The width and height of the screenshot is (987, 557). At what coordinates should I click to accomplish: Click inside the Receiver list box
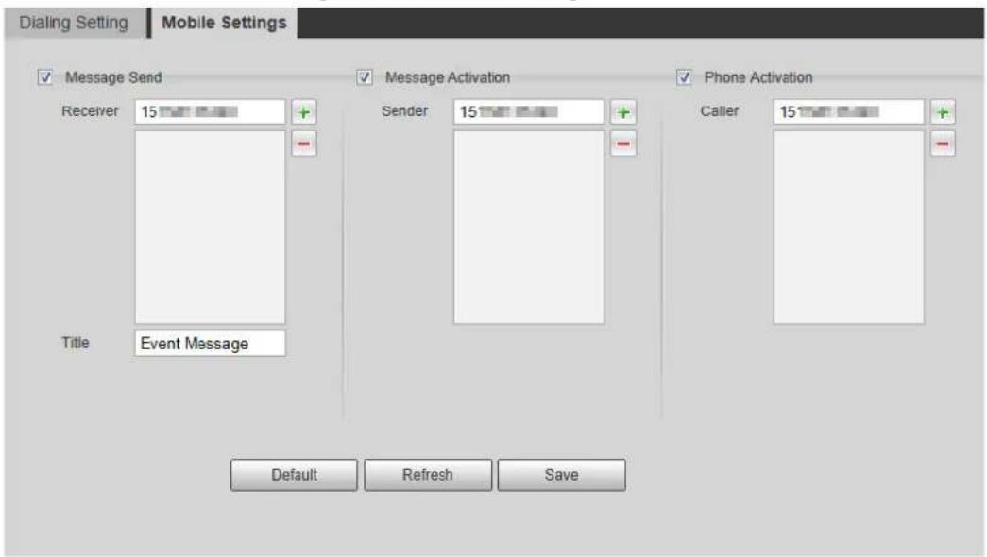coord(210,228)
